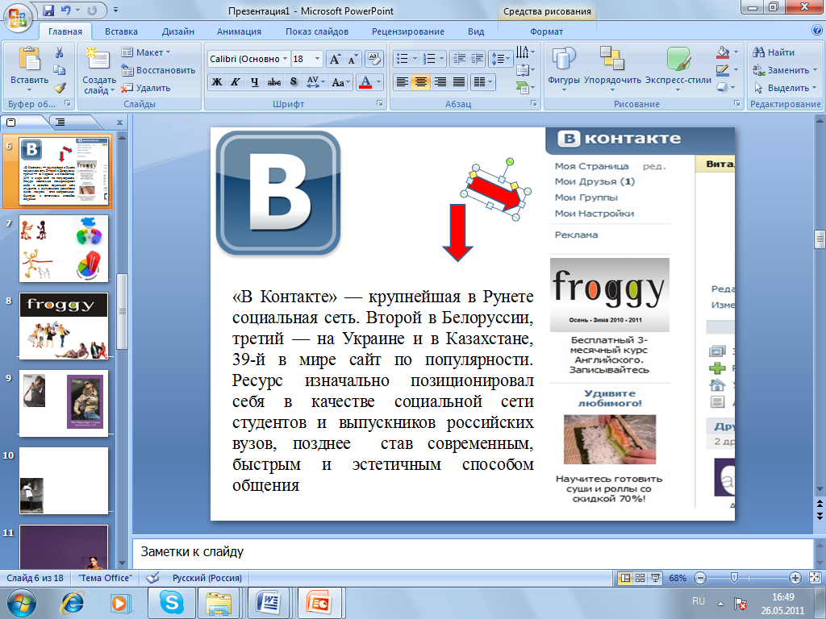Viewport: 826px width, 619px height.
Task: Switch to outline tab in slides pane
Action: coord(60,123)
